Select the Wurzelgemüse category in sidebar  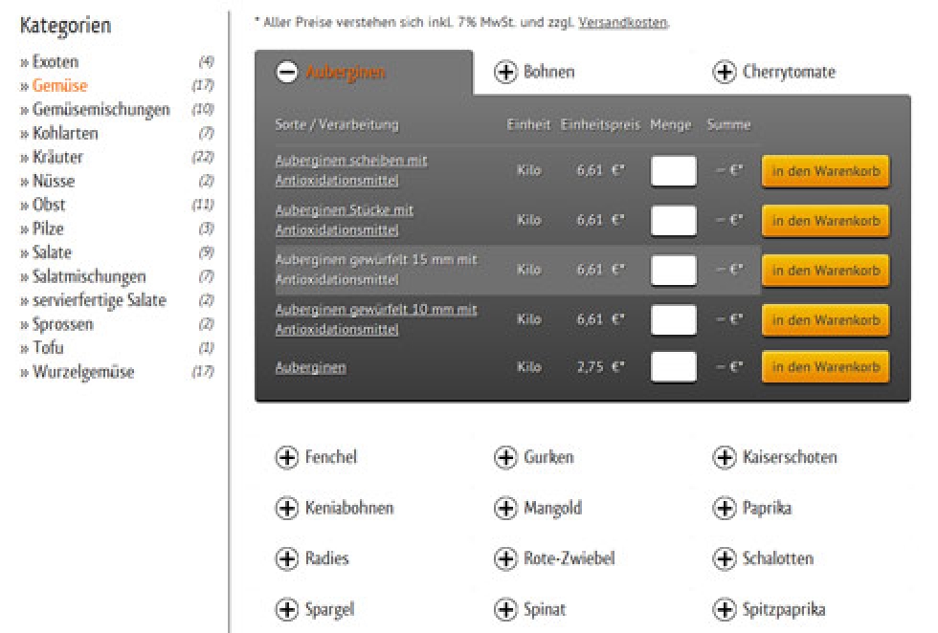(x=82, y=373)
